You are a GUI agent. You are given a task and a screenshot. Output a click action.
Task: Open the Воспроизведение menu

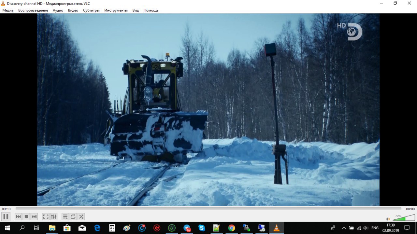click(x=33, y=10)
